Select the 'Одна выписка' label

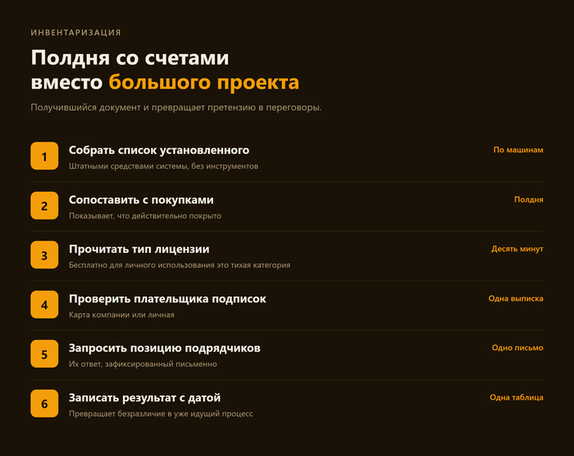516,299
